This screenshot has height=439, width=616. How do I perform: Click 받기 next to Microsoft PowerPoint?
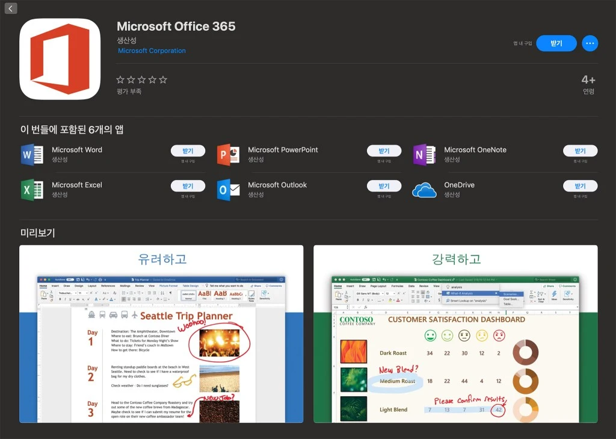pos(384,151)
